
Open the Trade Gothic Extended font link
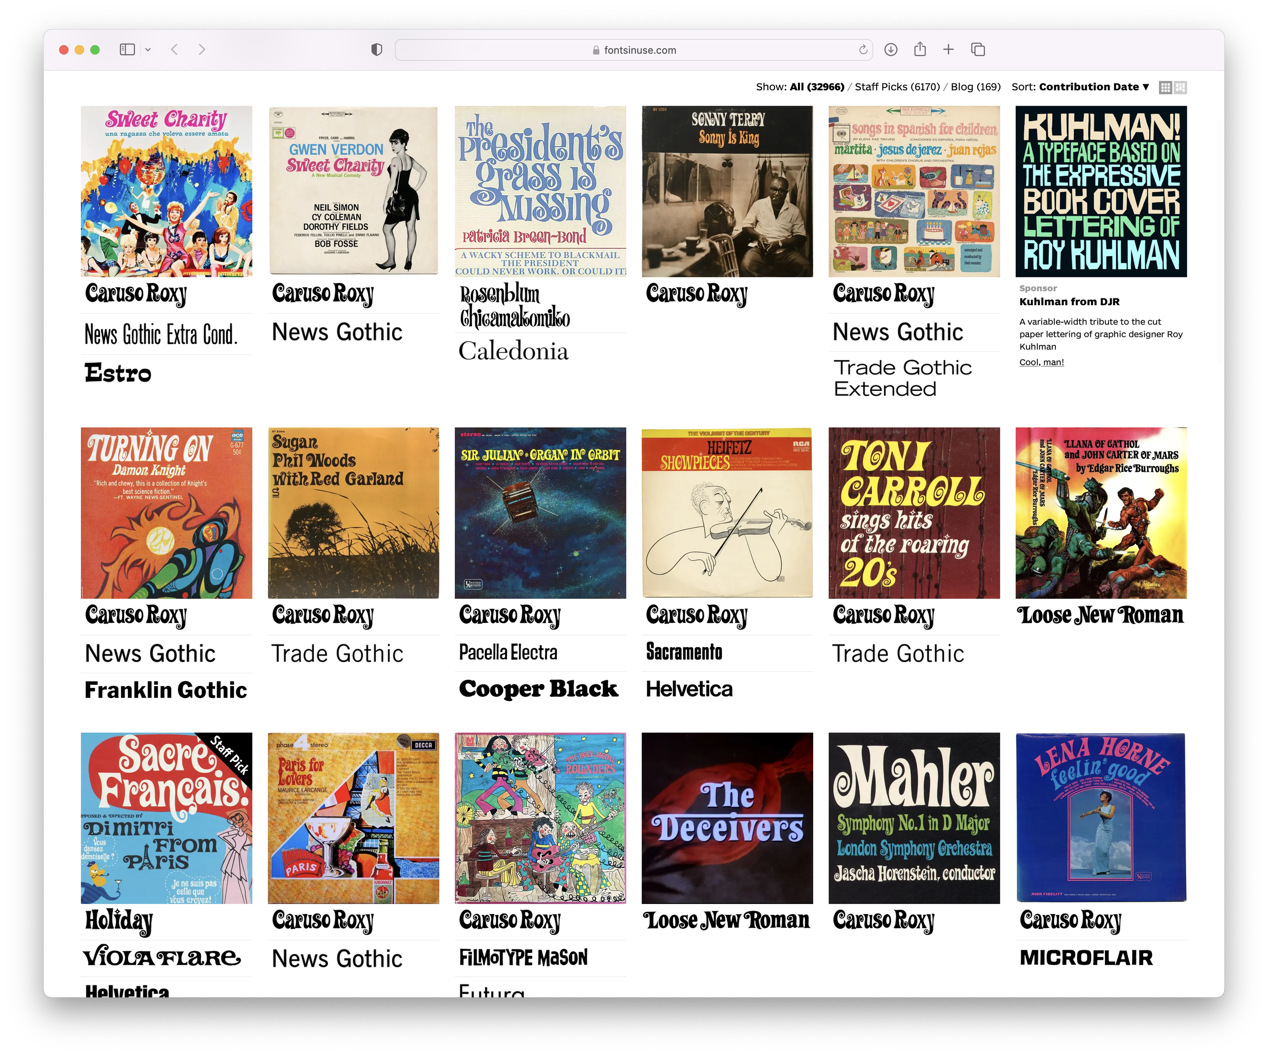click(903, 378)
